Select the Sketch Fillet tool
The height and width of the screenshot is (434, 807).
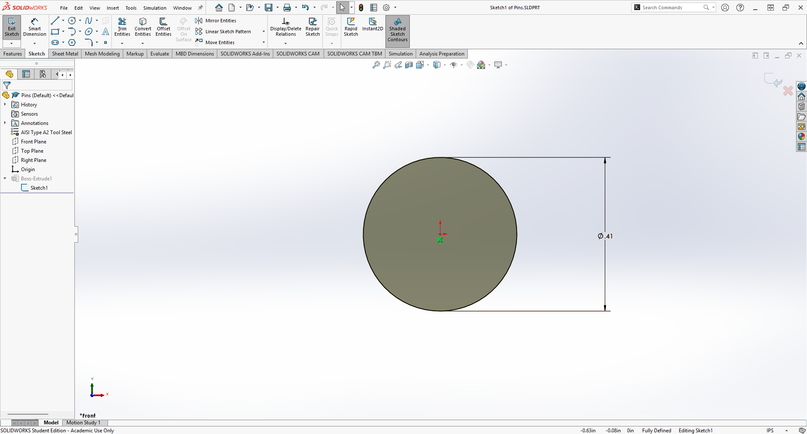[89, 42]
